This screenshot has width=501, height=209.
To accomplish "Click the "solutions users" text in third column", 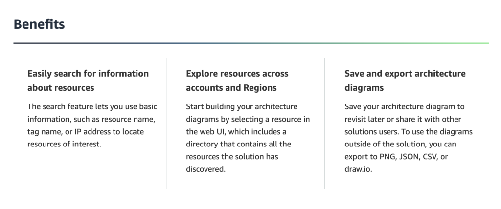I will [371, 132].
